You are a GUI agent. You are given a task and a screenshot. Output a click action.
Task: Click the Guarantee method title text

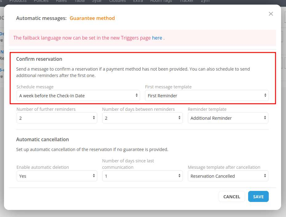[x=92, y=18]
